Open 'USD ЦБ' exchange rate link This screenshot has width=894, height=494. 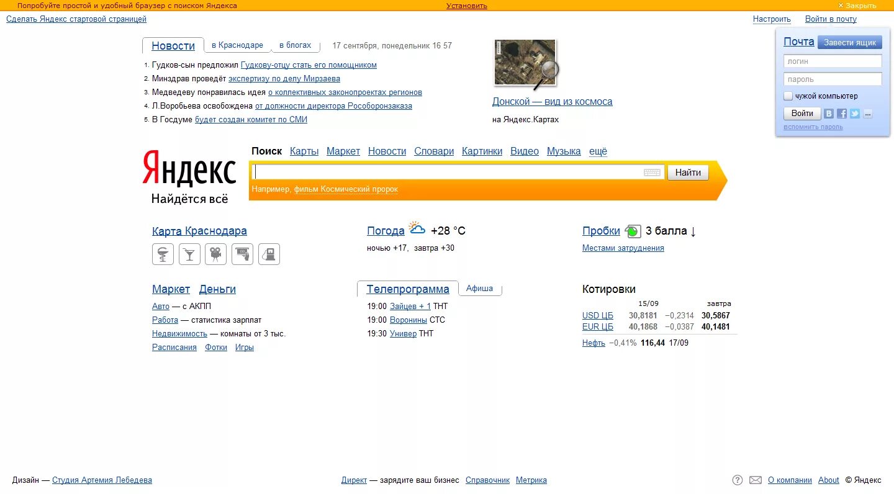(598, 315)
